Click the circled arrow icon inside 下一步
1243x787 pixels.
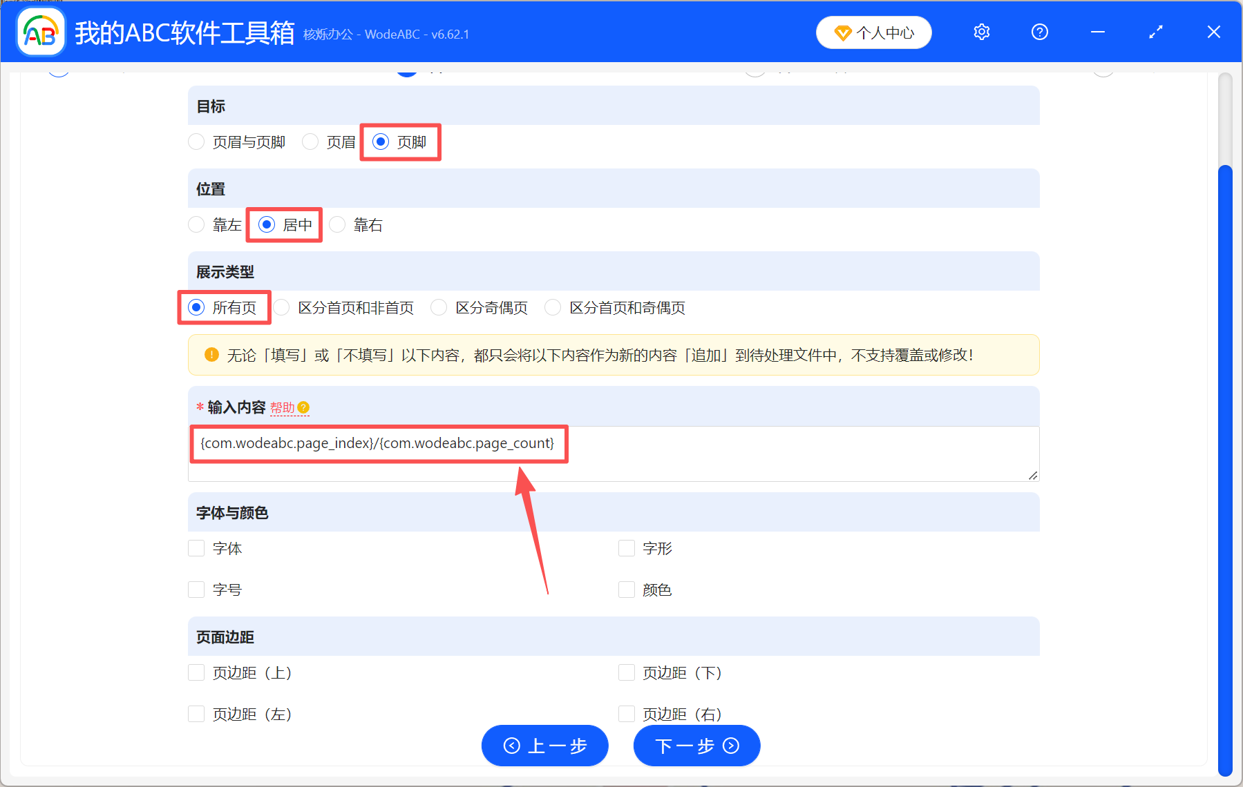coord(732,746)
